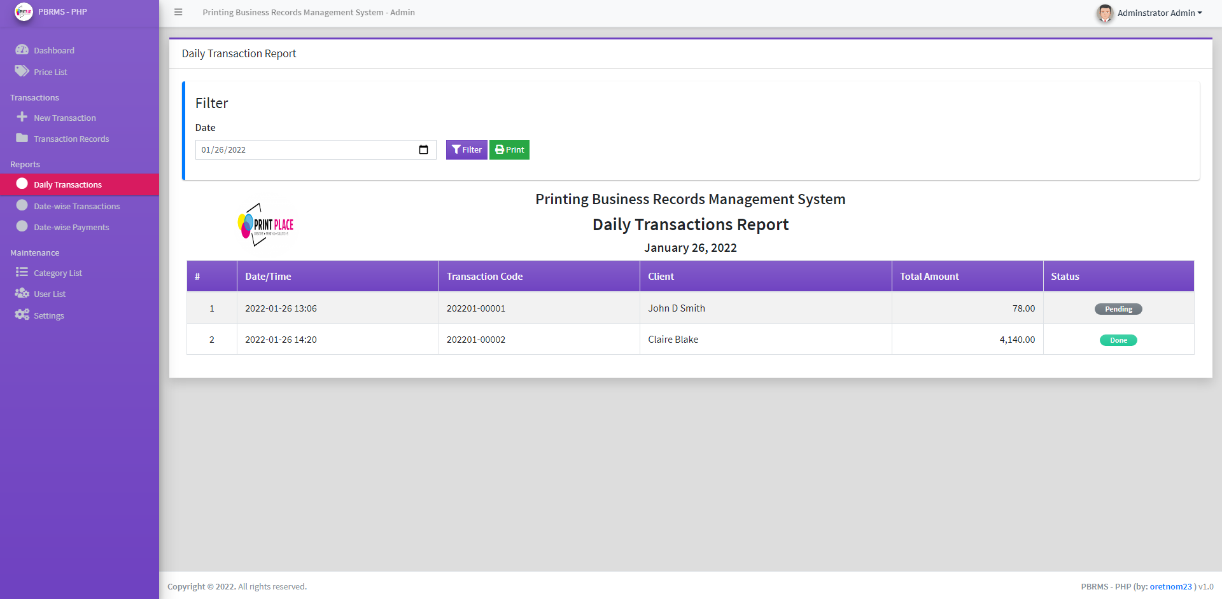Open Transaction Records page
Screen dimensions: 1222x599
[80, 139]
